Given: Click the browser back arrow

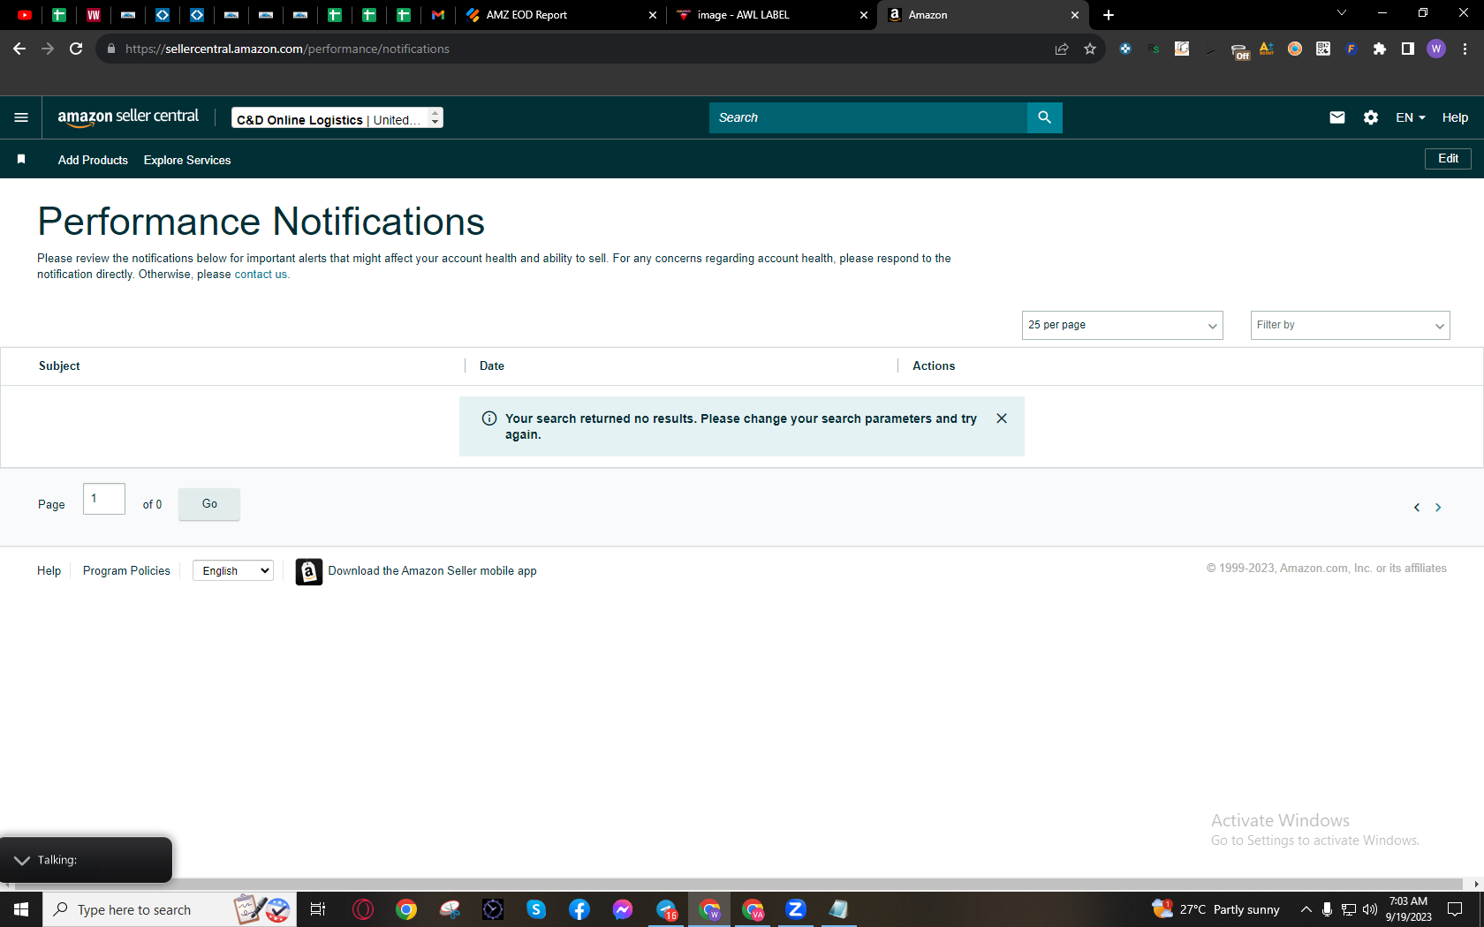Looking at the screenshot, I should 19,49.
